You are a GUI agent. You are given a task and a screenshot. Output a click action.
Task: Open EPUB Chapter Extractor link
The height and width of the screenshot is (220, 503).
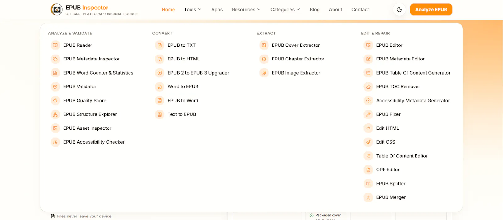[x=298, y=59]
